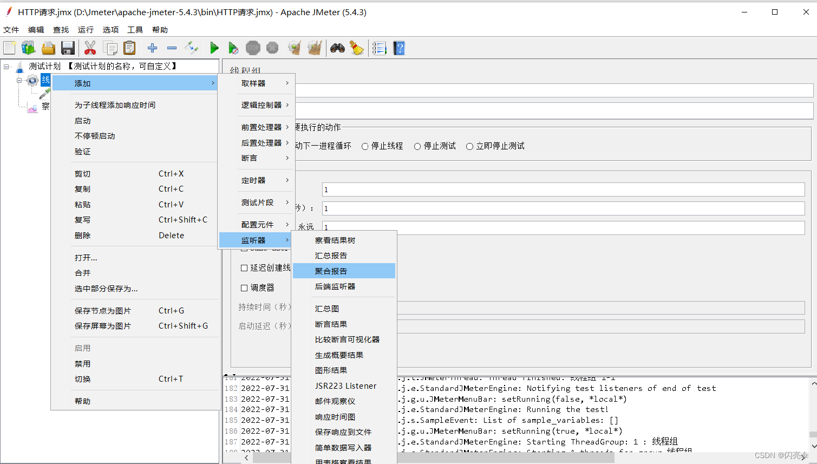Click the Shutdown test icon
Screen dimensions: 817x464
coord(272,48)
